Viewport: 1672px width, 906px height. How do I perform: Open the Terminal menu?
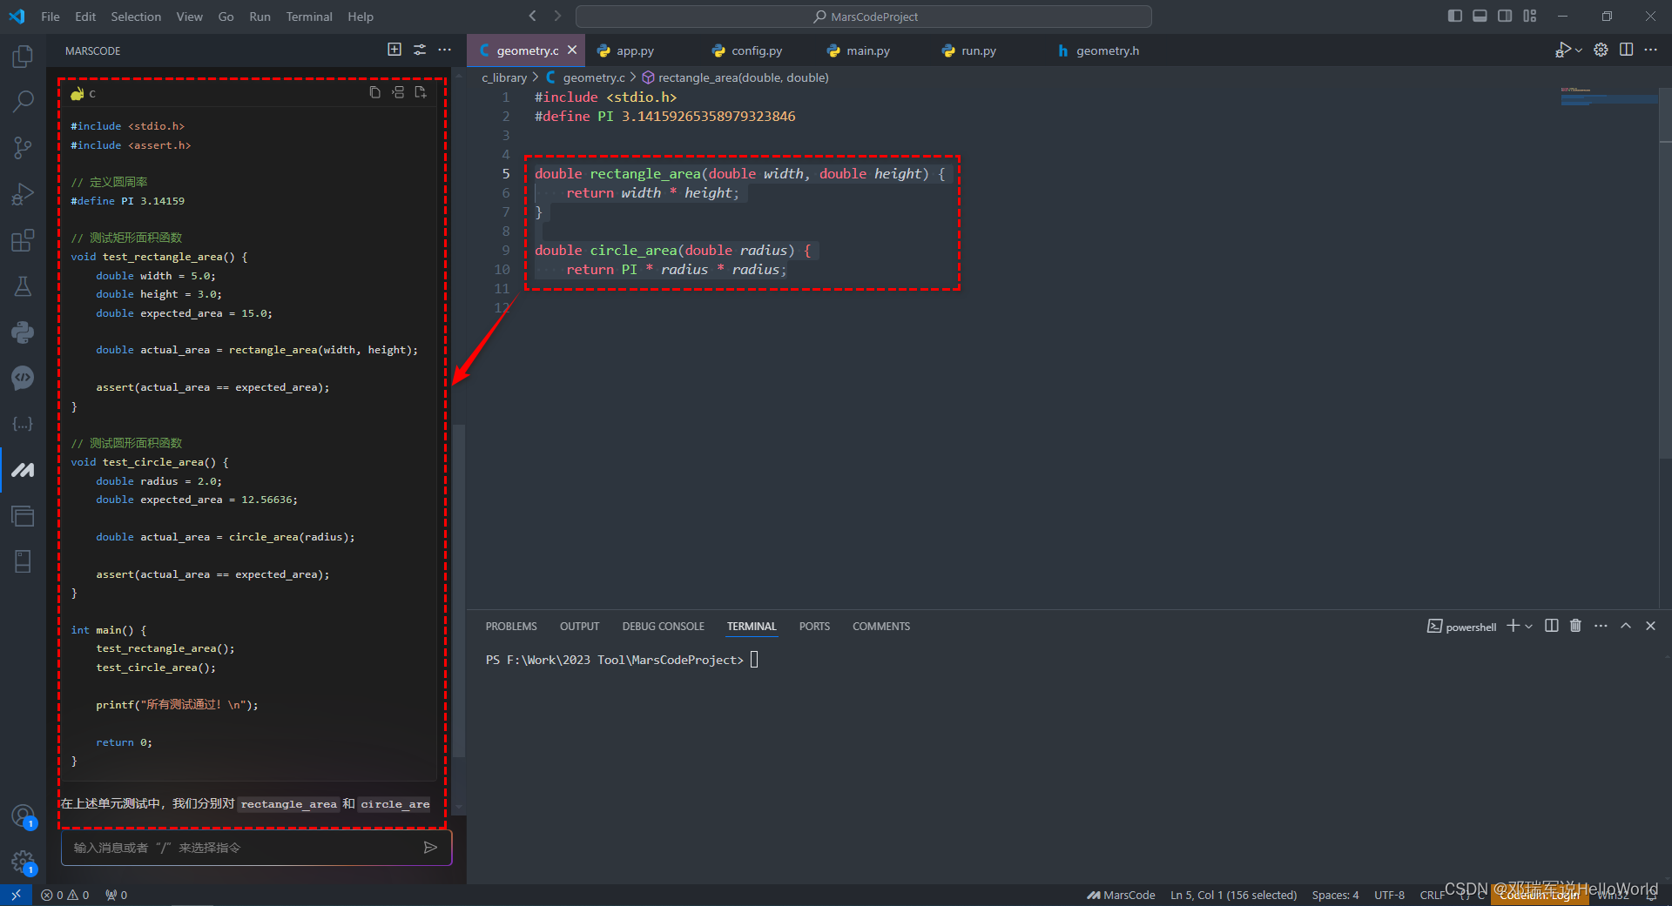[x=309, y=17]
